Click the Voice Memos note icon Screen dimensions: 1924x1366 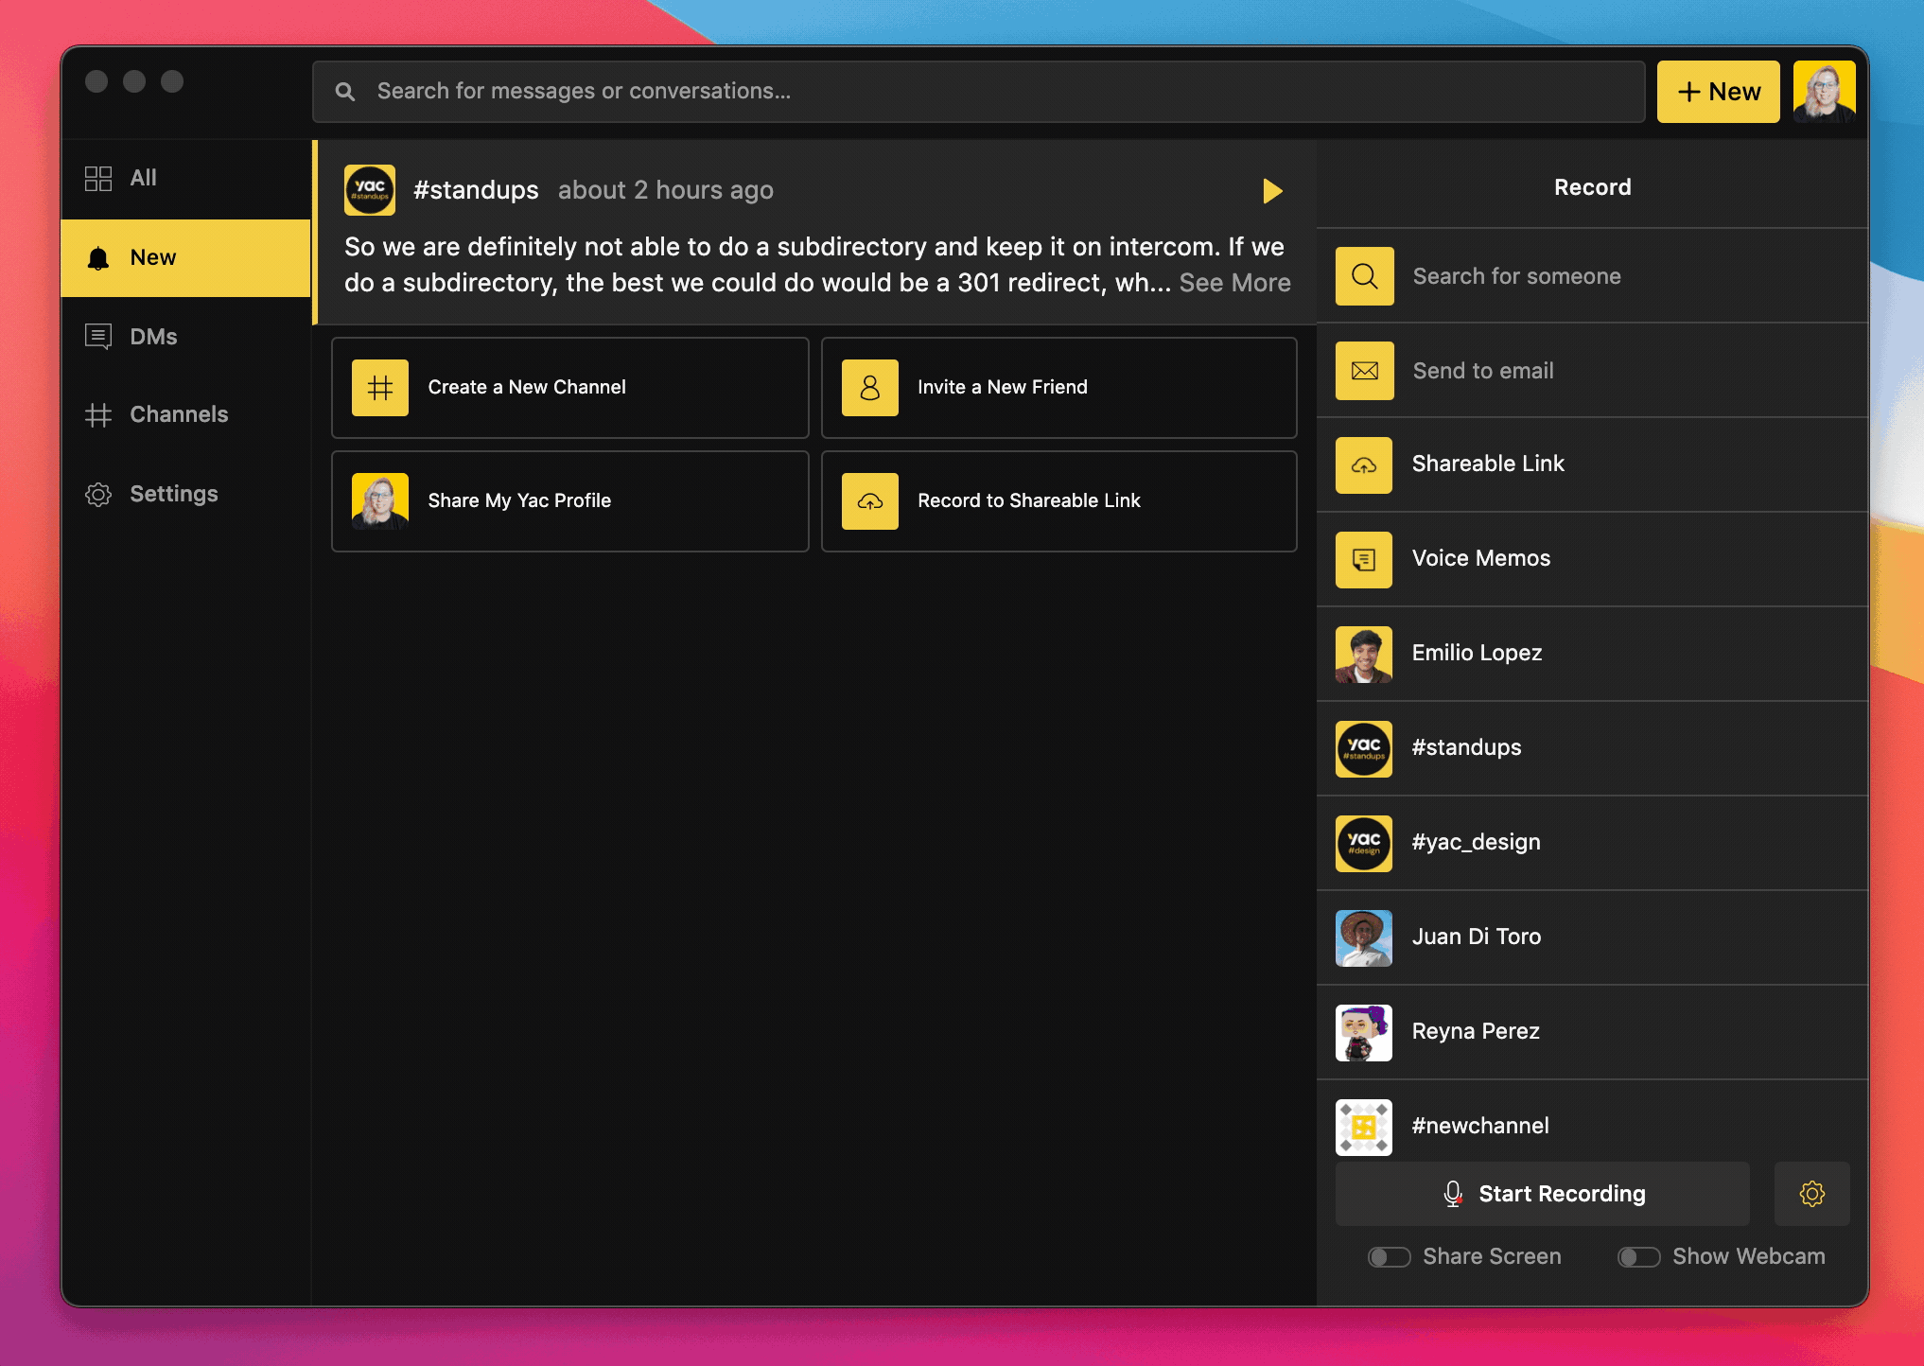pos(1364,560)
